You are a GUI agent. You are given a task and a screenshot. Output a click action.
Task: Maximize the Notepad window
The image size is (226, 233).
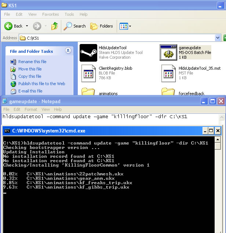(212, 101)
